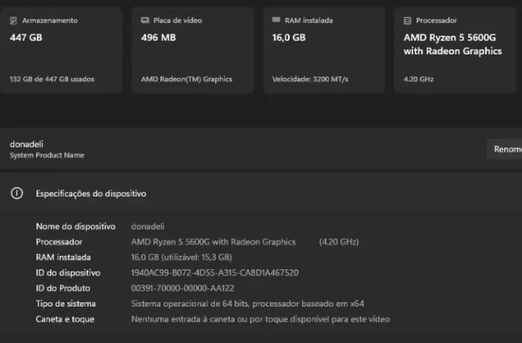The image size is (522, 343).
Task: Click the 'Nome do dispositivo' label
Action: (x=75, y=226)
